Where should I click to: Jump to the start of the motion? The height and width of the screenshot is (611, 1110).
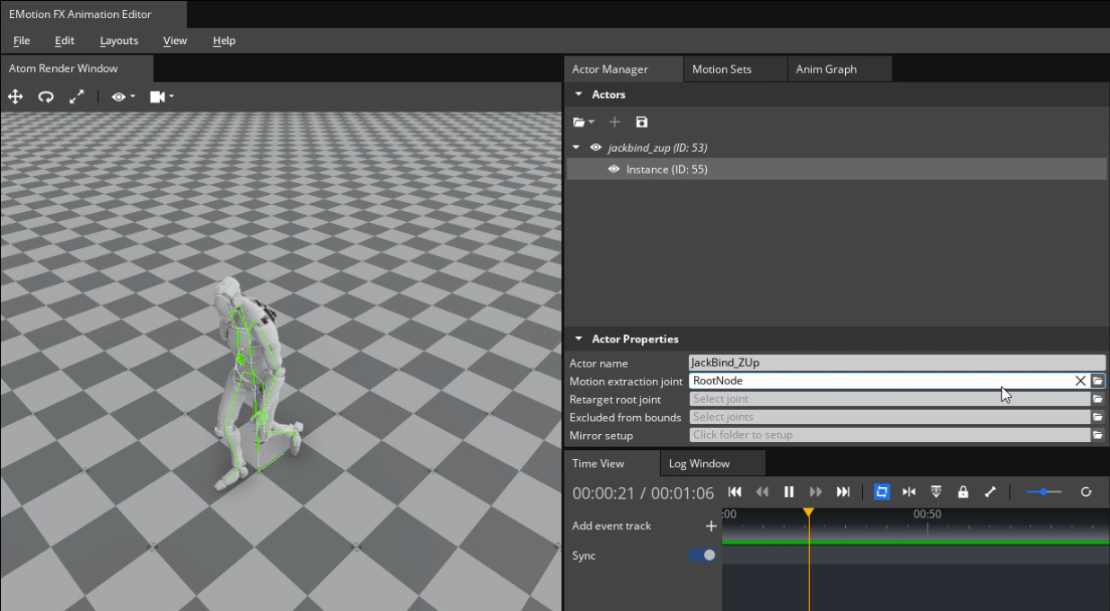point(735,491)
